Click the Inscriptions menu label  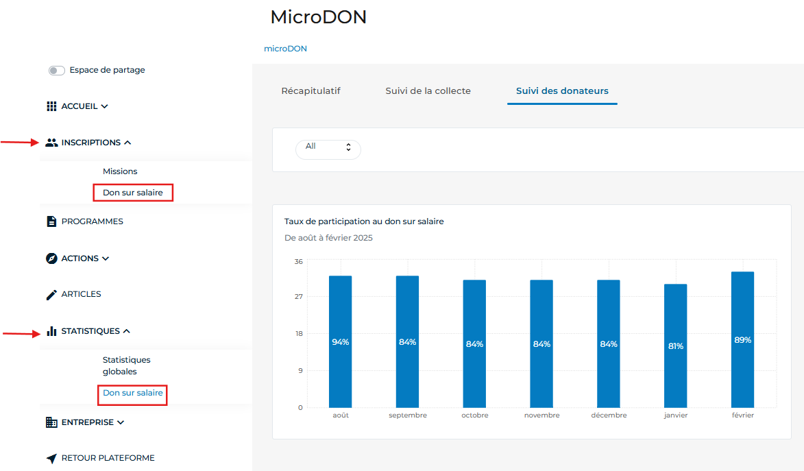pyautogui.click(x=90, y=143)
